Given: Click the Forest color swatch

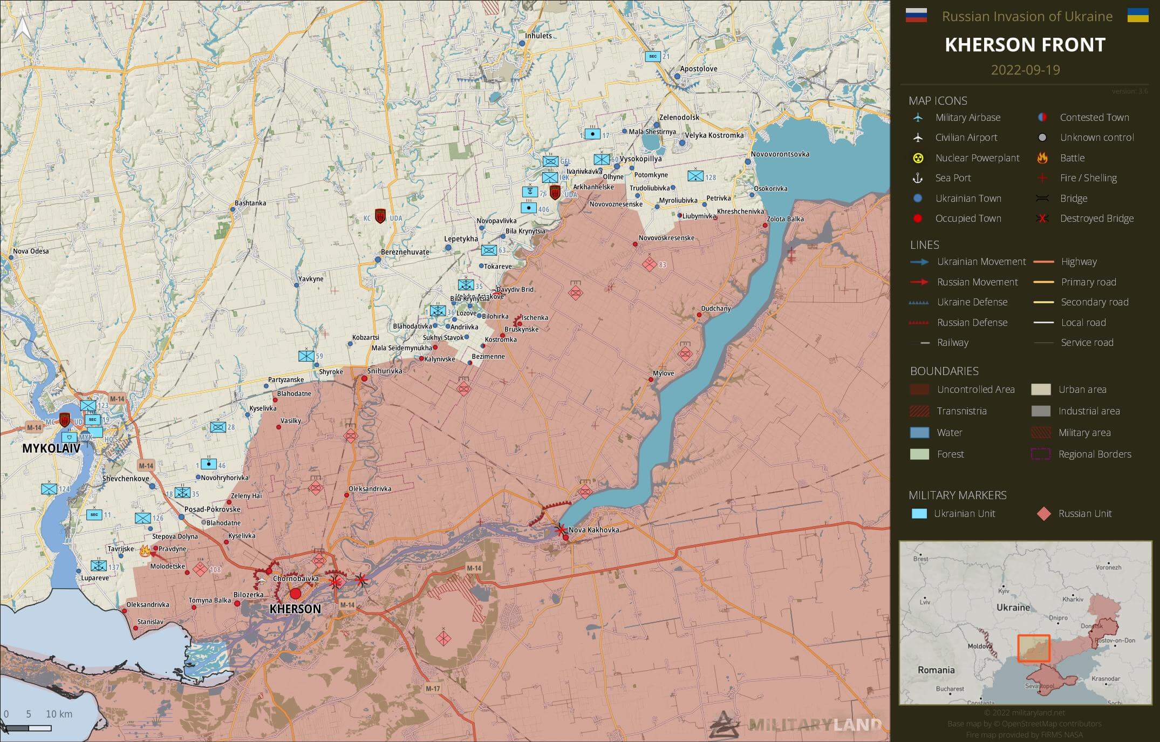Looking at the screenshot, I should [x=919, y=454].
